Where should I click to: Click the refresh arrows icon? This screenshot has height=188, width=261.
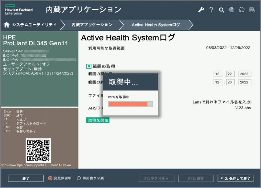pyautogui.click(x=242, y=10)
